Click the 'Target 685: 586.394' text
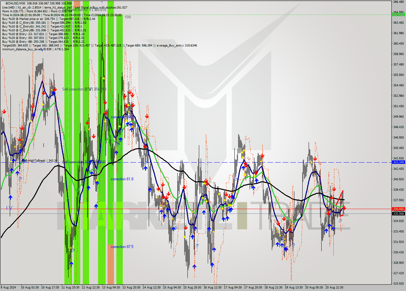 click(x=139, y=45)
